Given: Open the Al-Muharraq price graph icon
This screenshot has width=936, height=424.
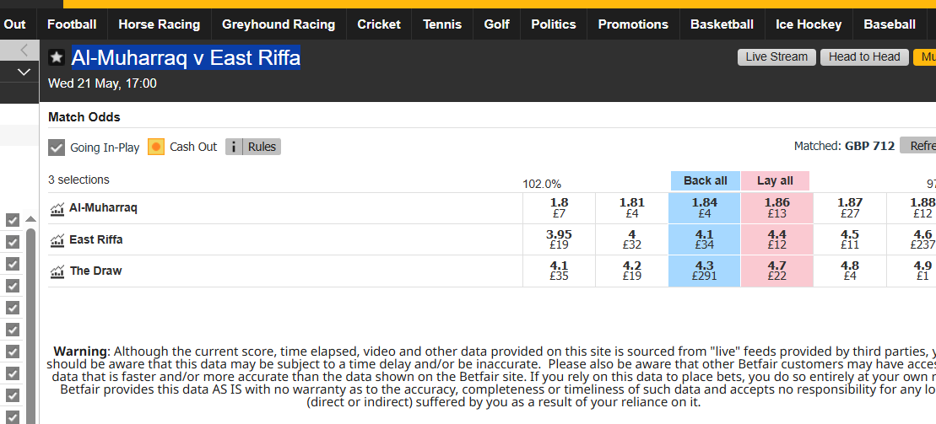Looking at the screenshot, I should pos(57,208).
